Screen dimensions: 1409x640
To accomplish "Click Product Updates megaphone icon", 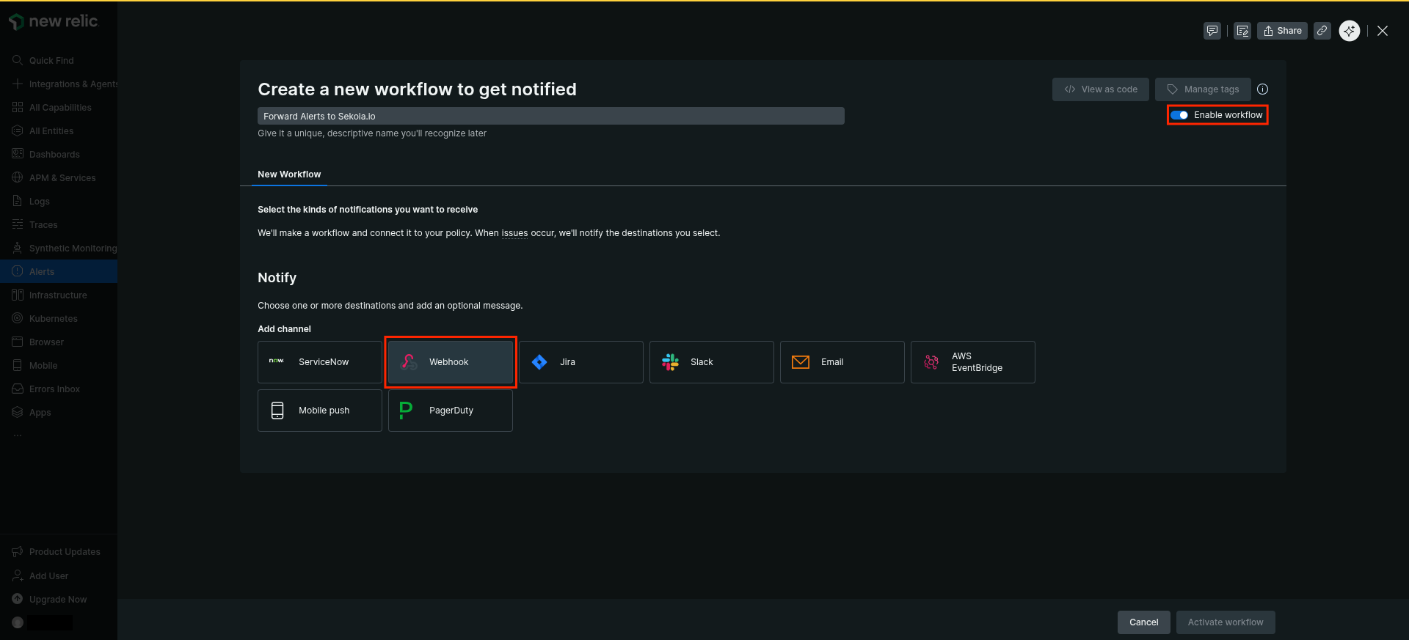I will (x=18, y=551).
